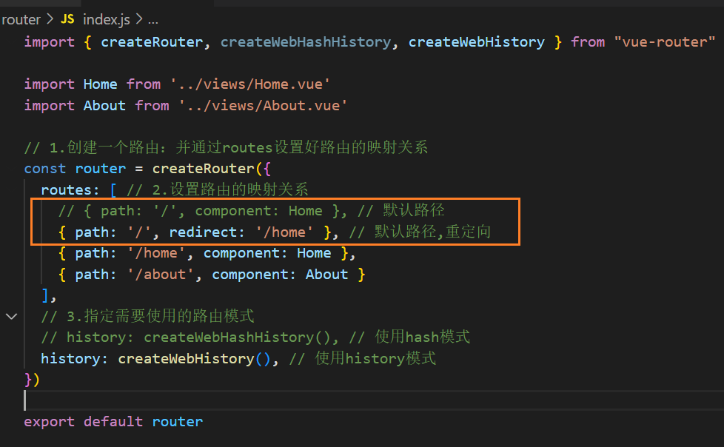Click the createWebHistory() call on the history line
The width and height of the screenshot is (724, 447).
[x=195, y=358]
